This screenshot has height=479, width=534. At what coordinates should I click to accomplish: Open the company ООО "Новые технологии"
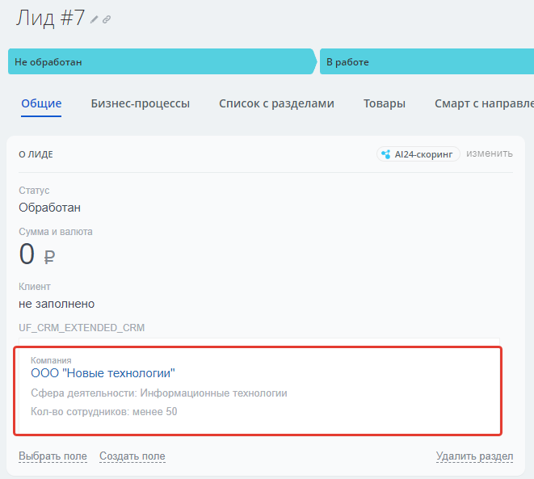tap(103, 373)
